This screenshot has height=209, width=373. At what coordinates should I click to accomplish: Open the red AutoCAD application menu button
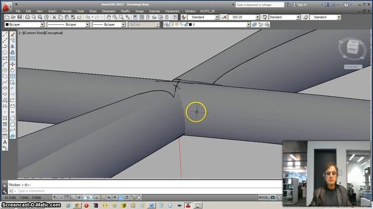(x=6, y=6)
